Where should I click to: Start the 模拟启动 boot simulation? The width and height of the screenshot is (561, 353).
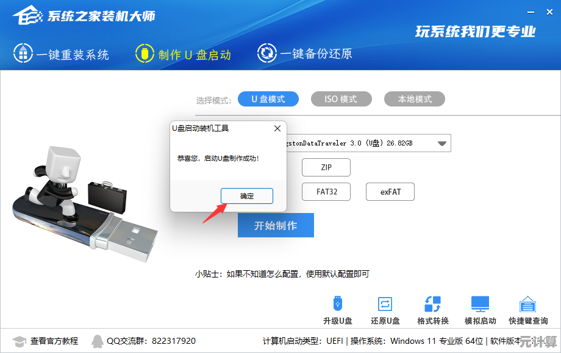click(x=480, y=304)
